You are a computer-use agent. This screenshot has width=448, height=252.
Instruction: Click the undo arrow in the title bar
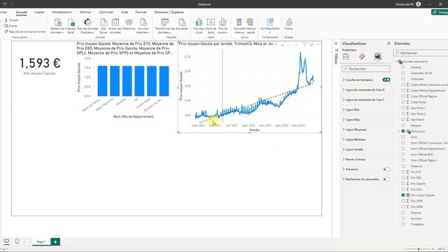pos(5,4)
